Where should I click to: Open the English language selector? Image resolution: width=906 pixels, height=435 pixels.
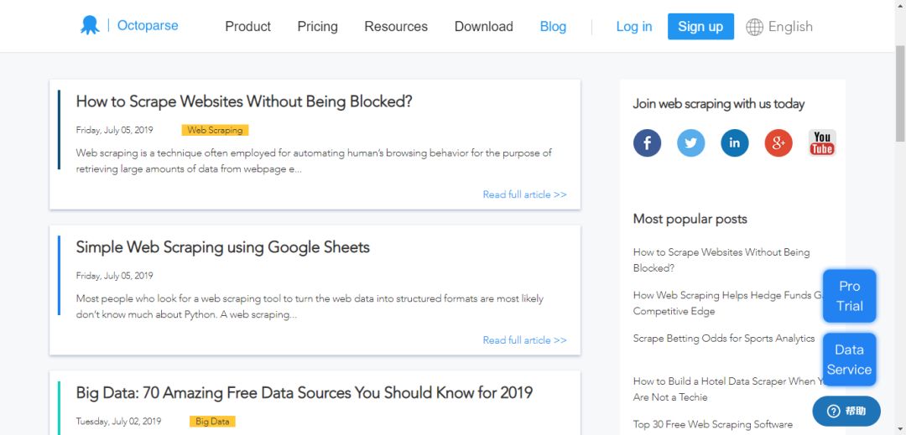coord(790,26)
